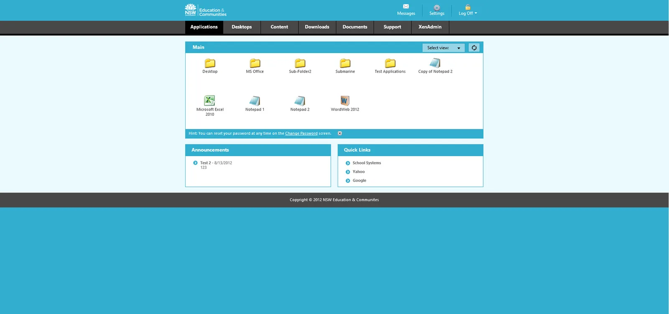
Task: Switch to the Downloads tab
Action: 317,27
